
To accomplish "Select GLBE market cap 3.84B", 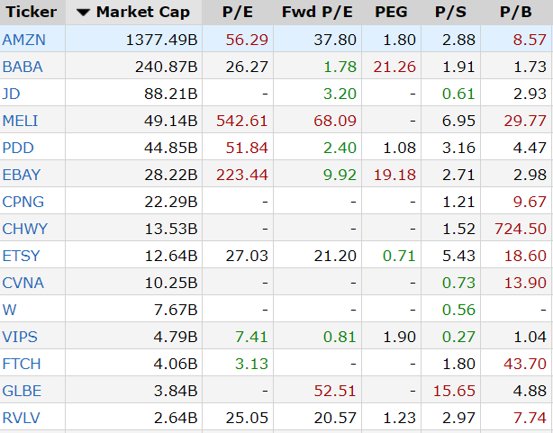I will click(x=176, y=391).
